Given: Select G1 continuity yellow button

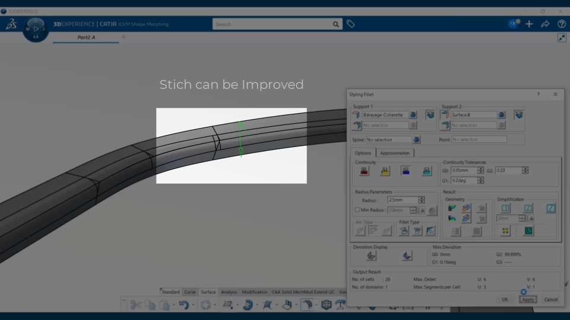Looking at the screenshot, I should coord(385,171).
